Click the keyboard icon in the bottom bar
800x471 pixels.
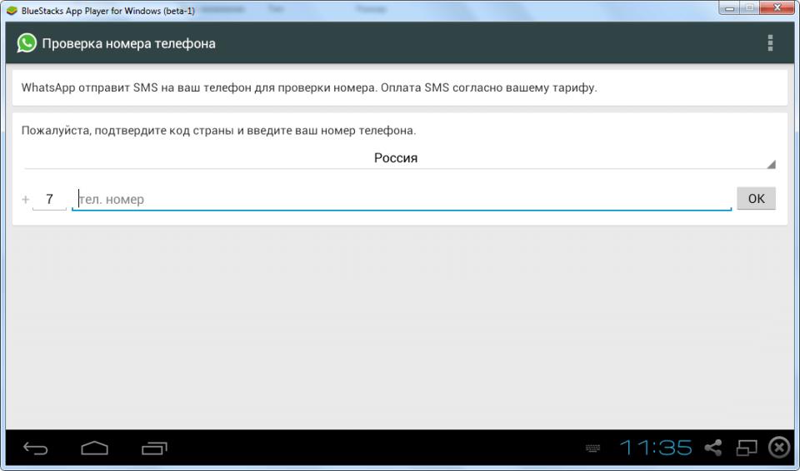(593, 449)
